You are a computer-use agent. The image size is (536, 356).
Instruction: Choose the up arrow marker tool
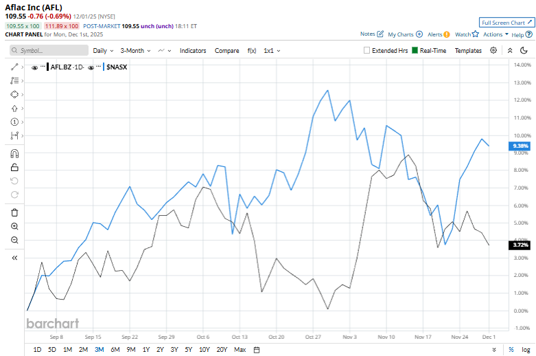pos(14,108)
